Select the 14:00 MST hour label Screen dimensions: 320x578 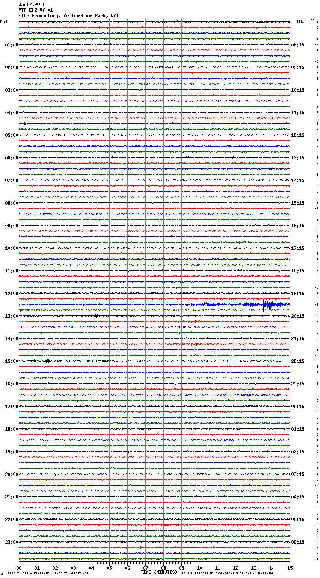(12, 339)
